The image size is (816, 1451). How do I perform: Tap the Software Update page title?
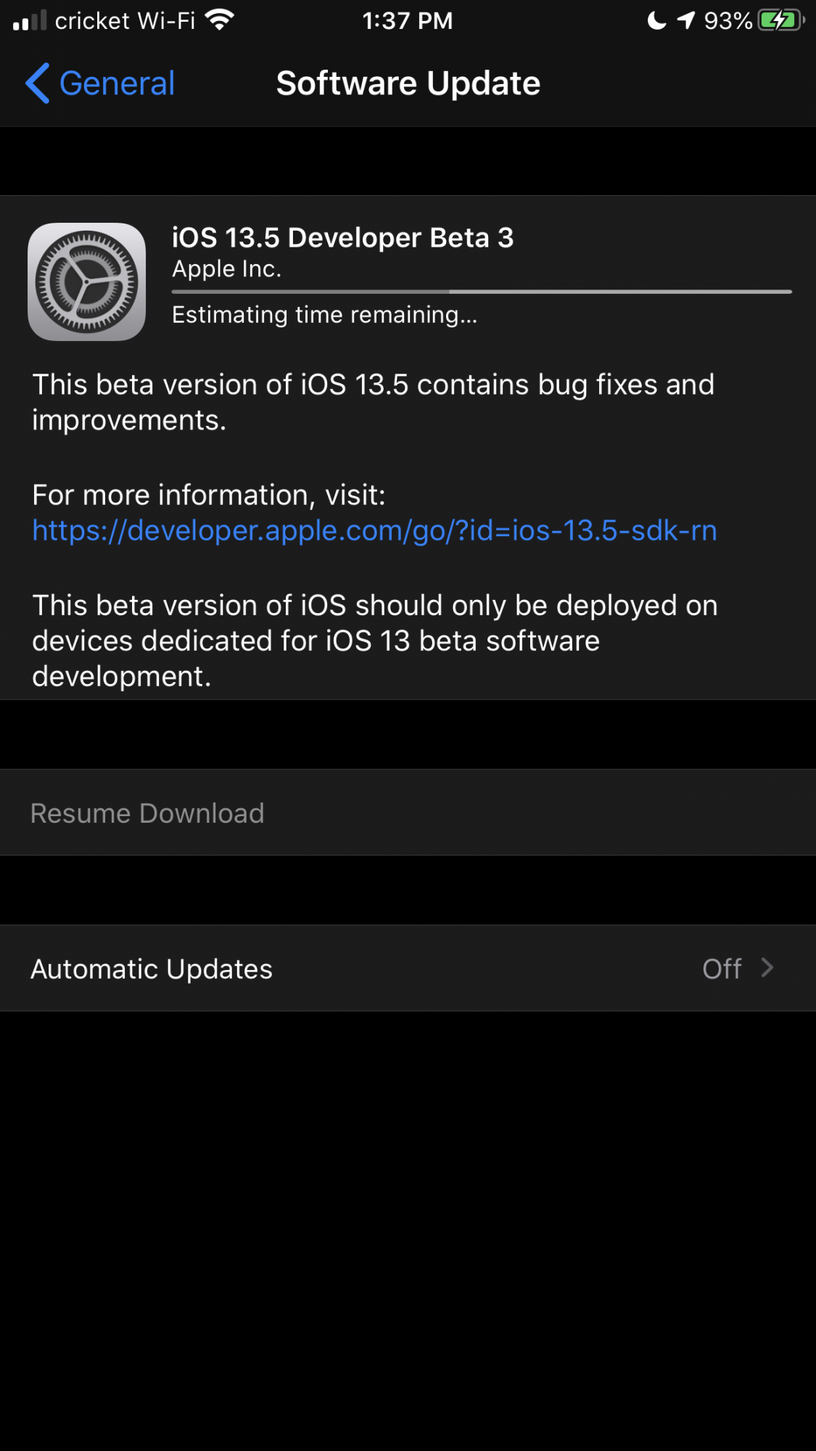point(408,83)
